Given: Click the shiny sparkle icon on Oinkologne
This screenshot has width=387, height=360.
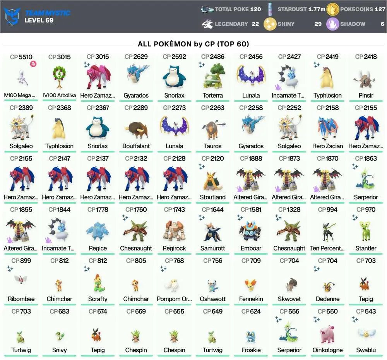Looking at the screenshot, I should 317,319.
